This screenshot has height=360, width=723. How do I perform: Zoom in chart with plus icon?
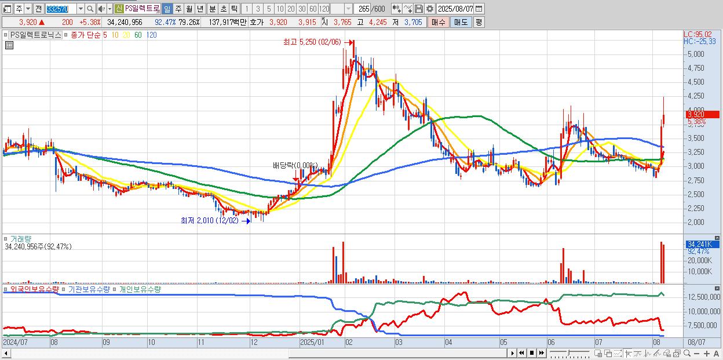tap(706, 353)
